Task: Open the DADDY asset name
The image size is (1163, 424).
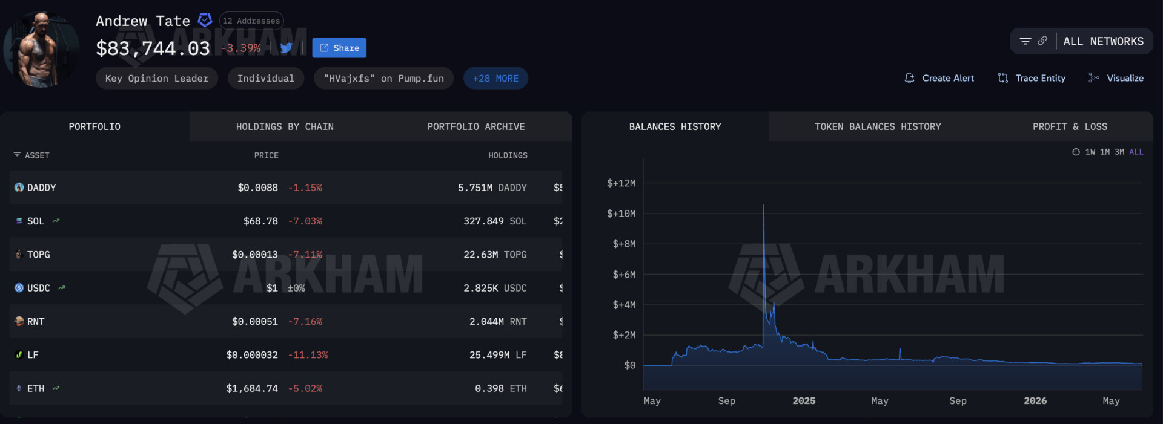Action: [x=41, y=188]
